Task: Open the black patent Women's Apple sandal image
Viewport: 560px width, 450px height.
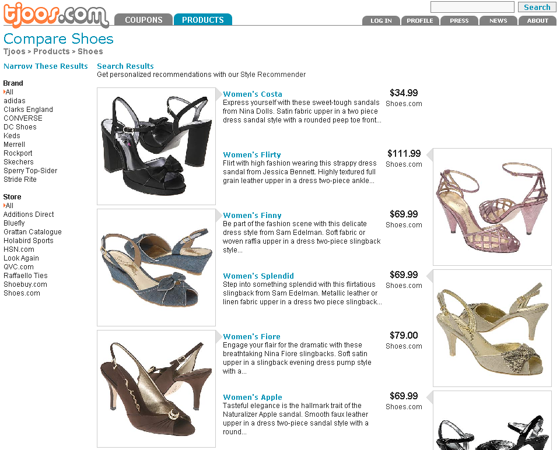Action: coord(492,421)
